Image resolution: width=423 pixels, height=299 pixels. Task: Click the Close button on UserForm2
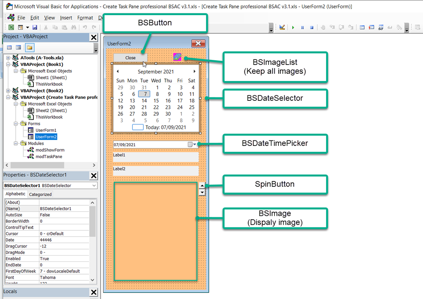[130, 58]
